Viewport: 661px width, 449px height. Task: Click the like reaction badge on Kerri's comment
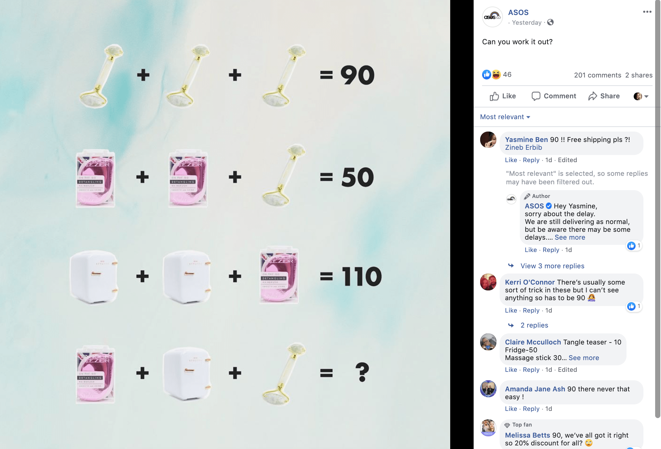point(634,306)
